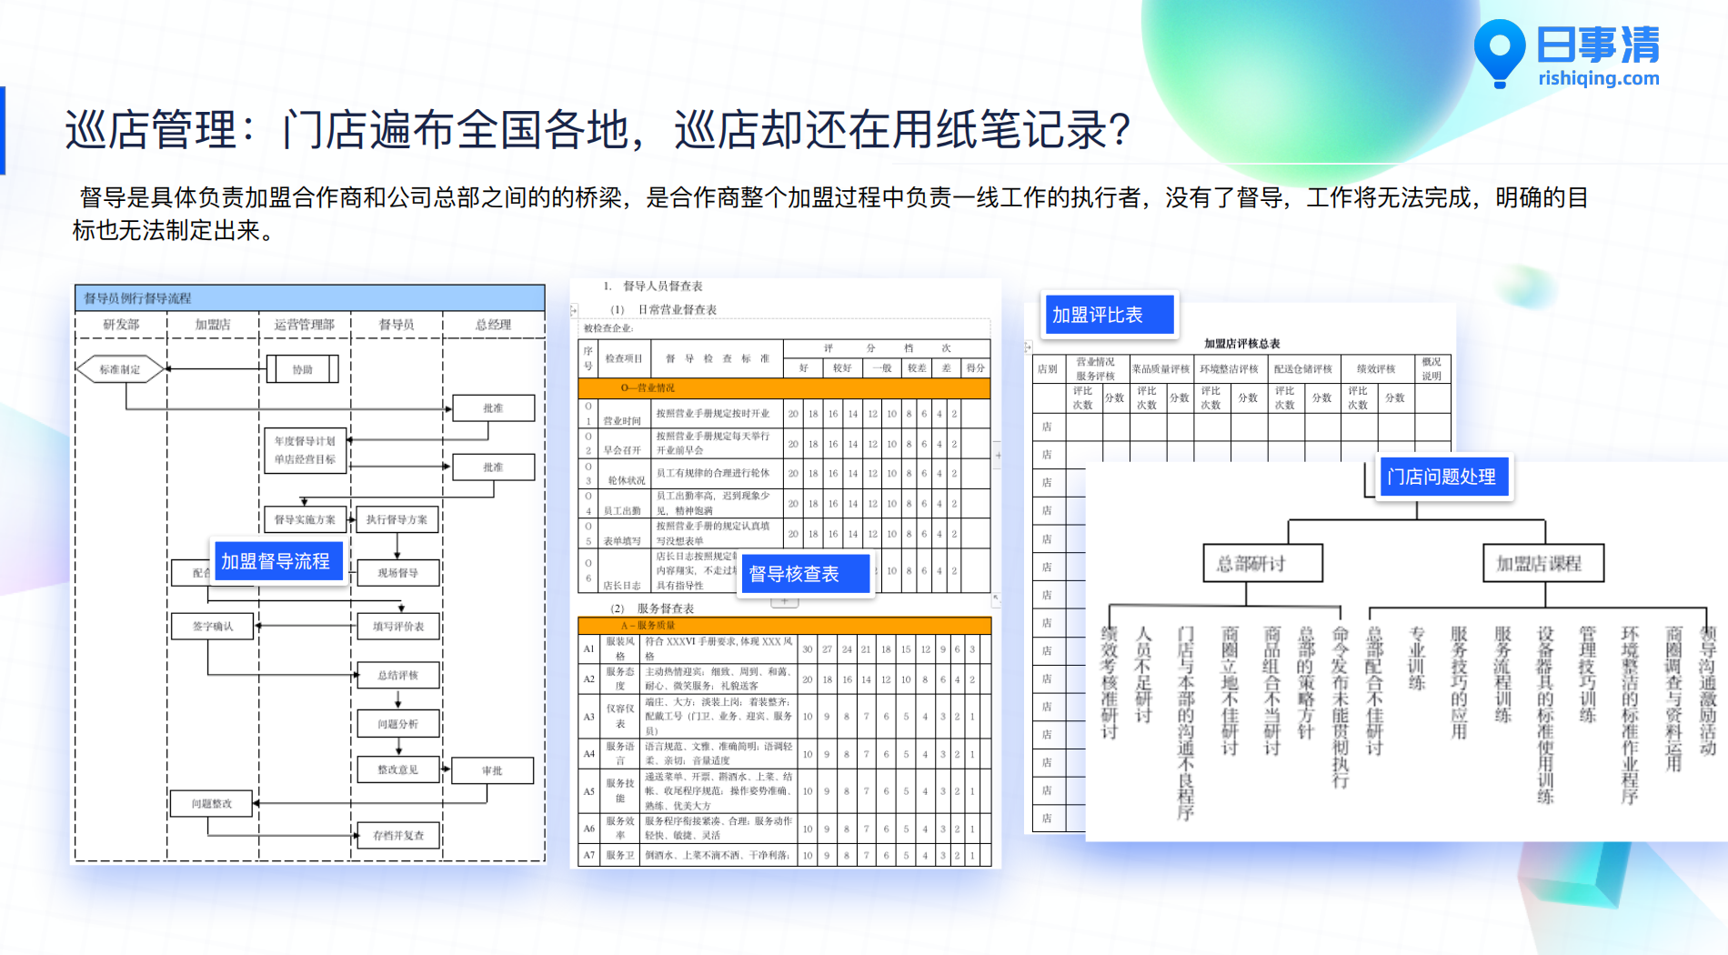Click the 督导实施方案 flowchart box
The height and width of the screenshot is (955, 1728).
point(306,519)
